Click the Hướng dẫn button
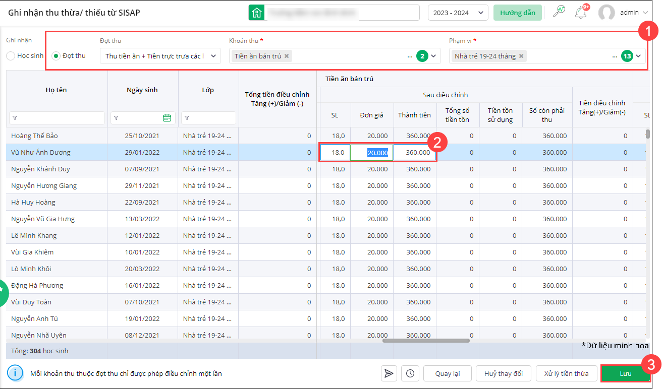The height and width of the screenshot is (389, 662). [518, 13]
